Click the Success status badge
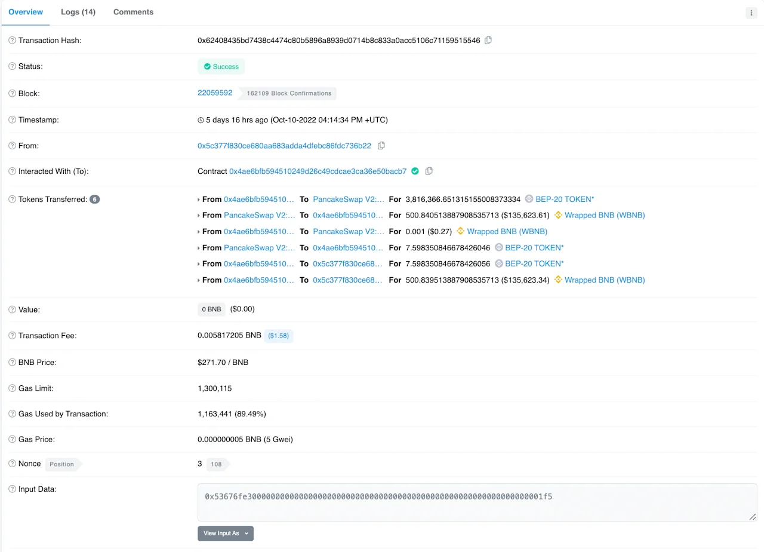 tap(221, 66)
